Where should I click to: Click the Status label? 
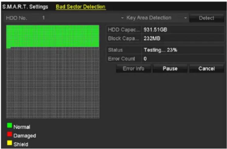tap(115, 50)
